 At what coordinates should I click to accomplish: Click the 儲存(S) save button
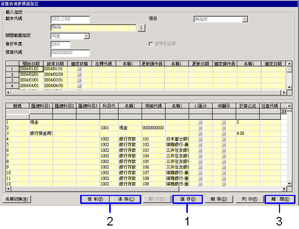pos(188,199)
